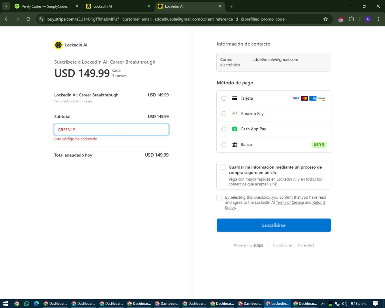Go forward to the next page

point(17,19)
